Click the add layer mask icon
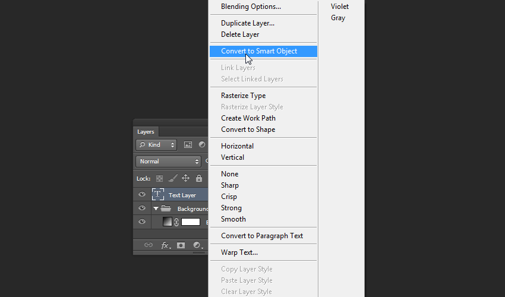This screenshot has height=297, width=505. coord(181,245)
